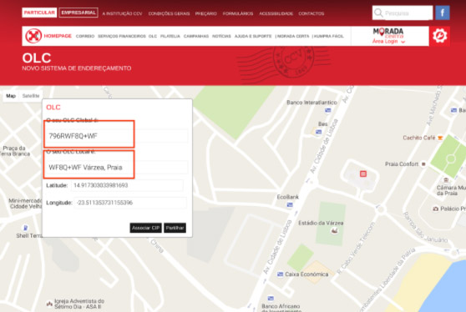Switch map to Map view

coord(11,96)
